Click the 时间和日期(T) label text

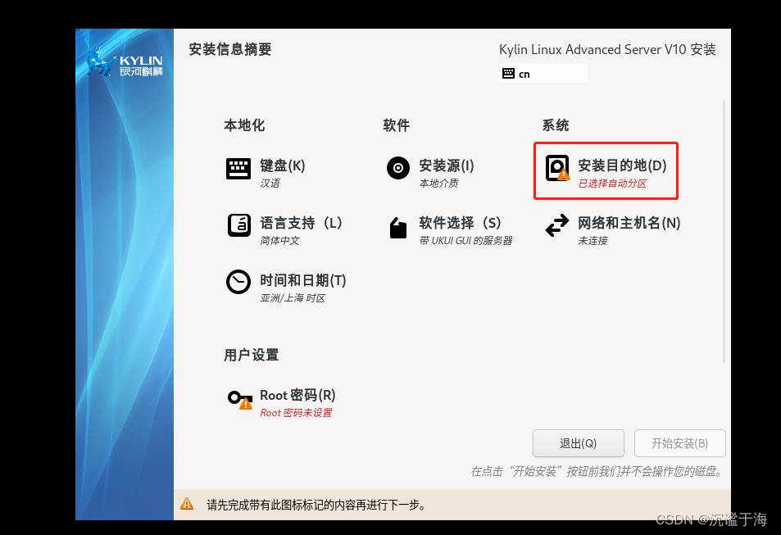click(302, 280)
